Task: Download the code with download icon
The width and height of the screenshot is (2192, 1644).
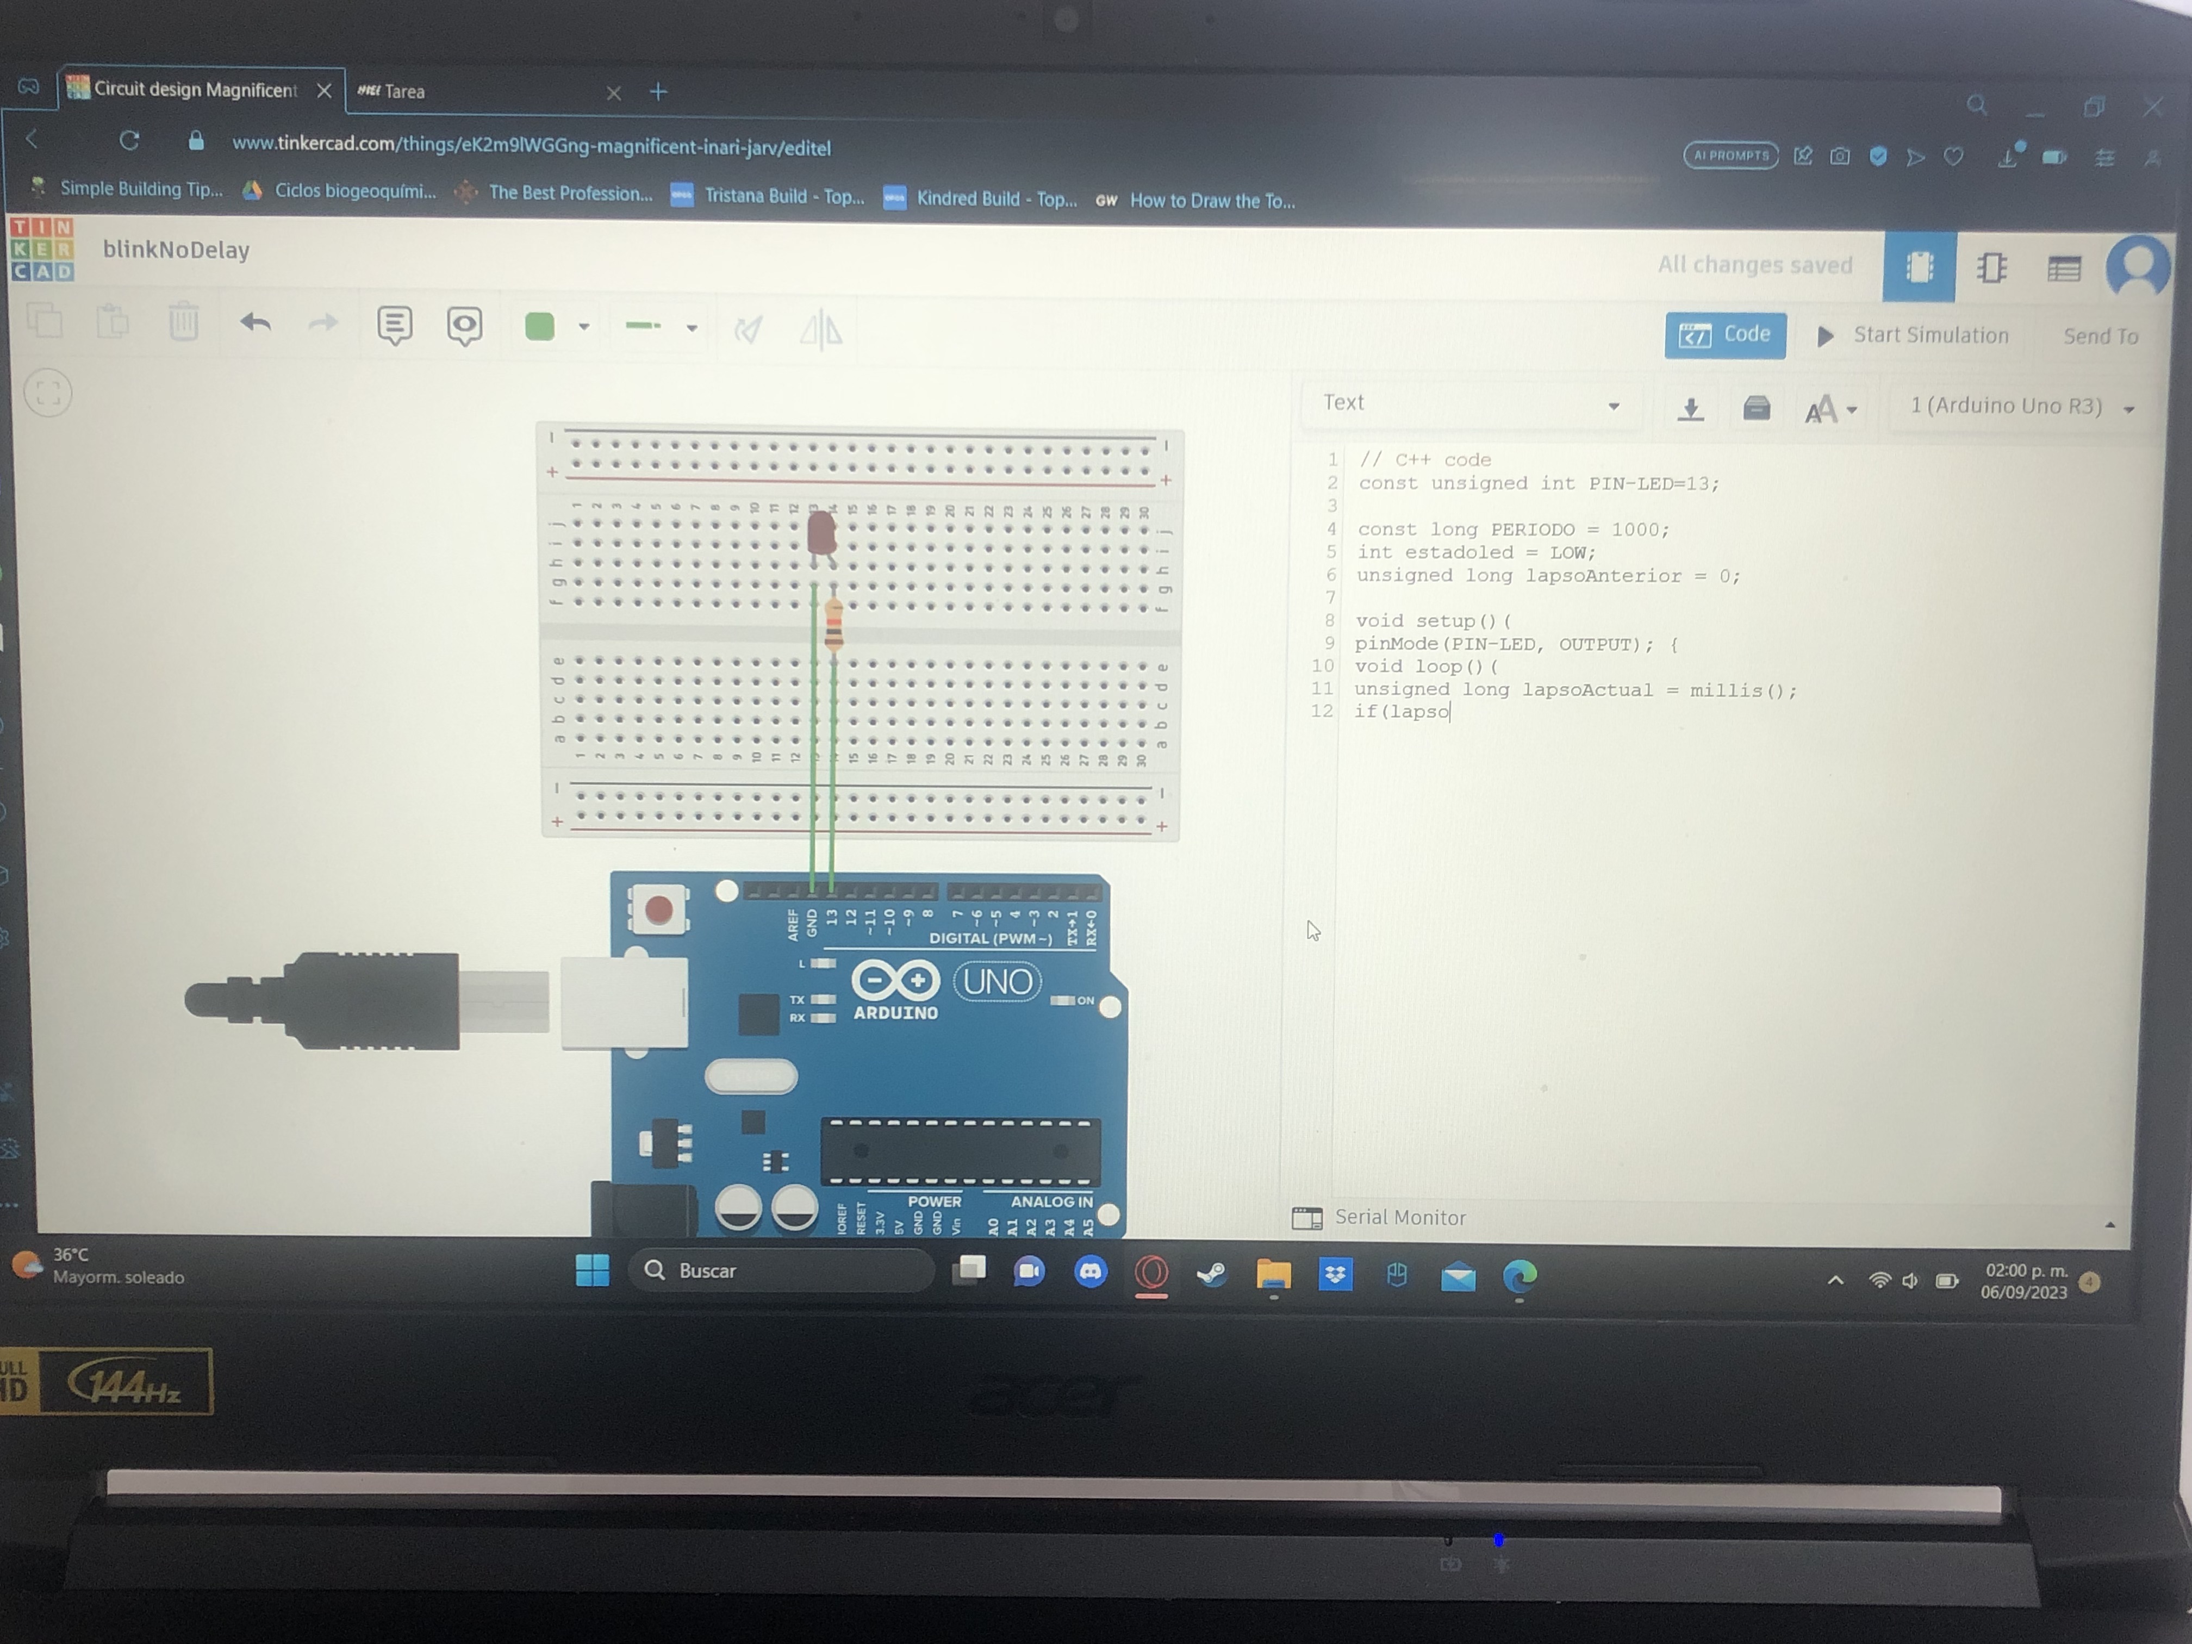Action: [1691, 408]
